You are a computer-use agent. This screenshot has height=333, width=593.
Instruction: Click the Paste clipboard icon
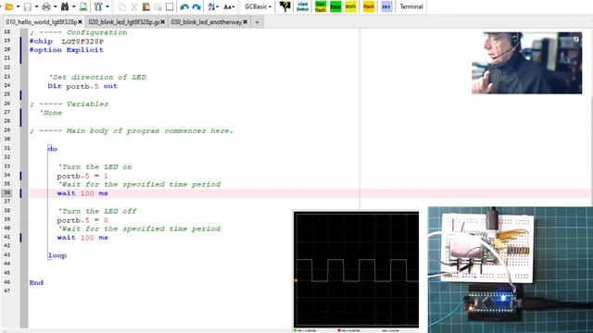146,6
